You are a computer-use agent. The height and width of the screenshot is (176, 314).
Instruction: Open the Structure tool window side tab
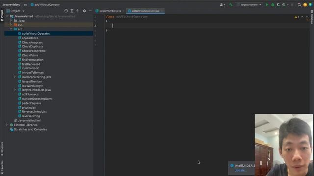[x=2, y=149]
